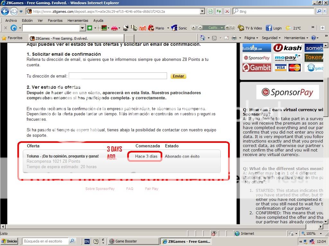
Task: Open the Herramientas menu in menu bar
Action: tap(77, 20)
